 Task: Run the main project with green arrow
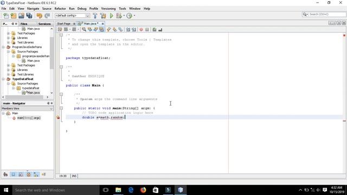(x=111, y=16)
